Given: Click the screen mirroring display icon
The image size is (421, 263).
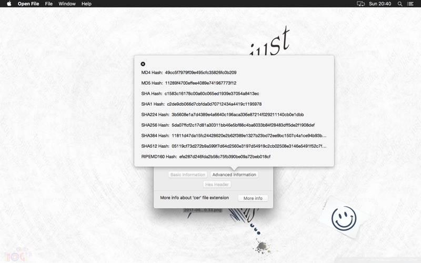Looking at the screenshot, I should (360, 4).
